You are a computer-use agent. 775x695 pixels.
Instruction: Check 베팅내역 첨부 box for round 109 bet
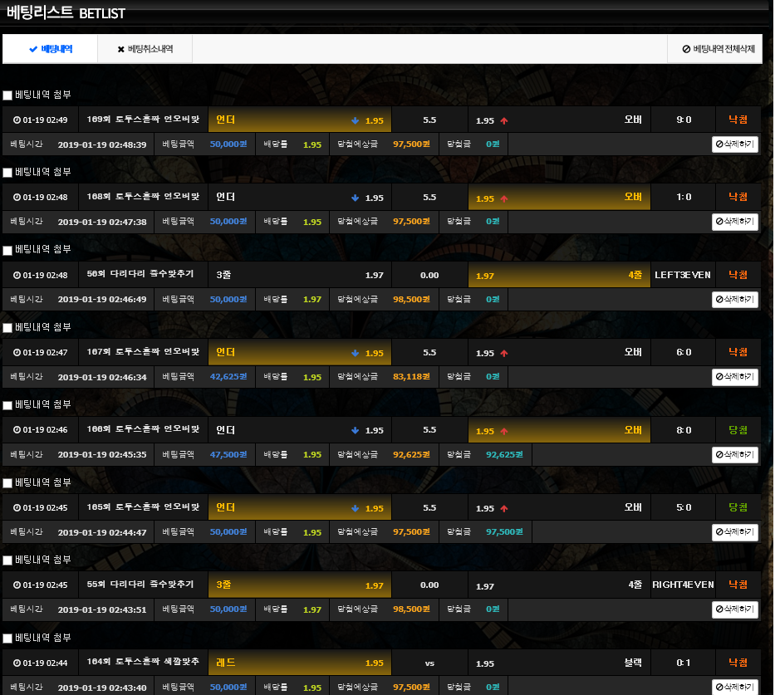click(x=7, y=95)
